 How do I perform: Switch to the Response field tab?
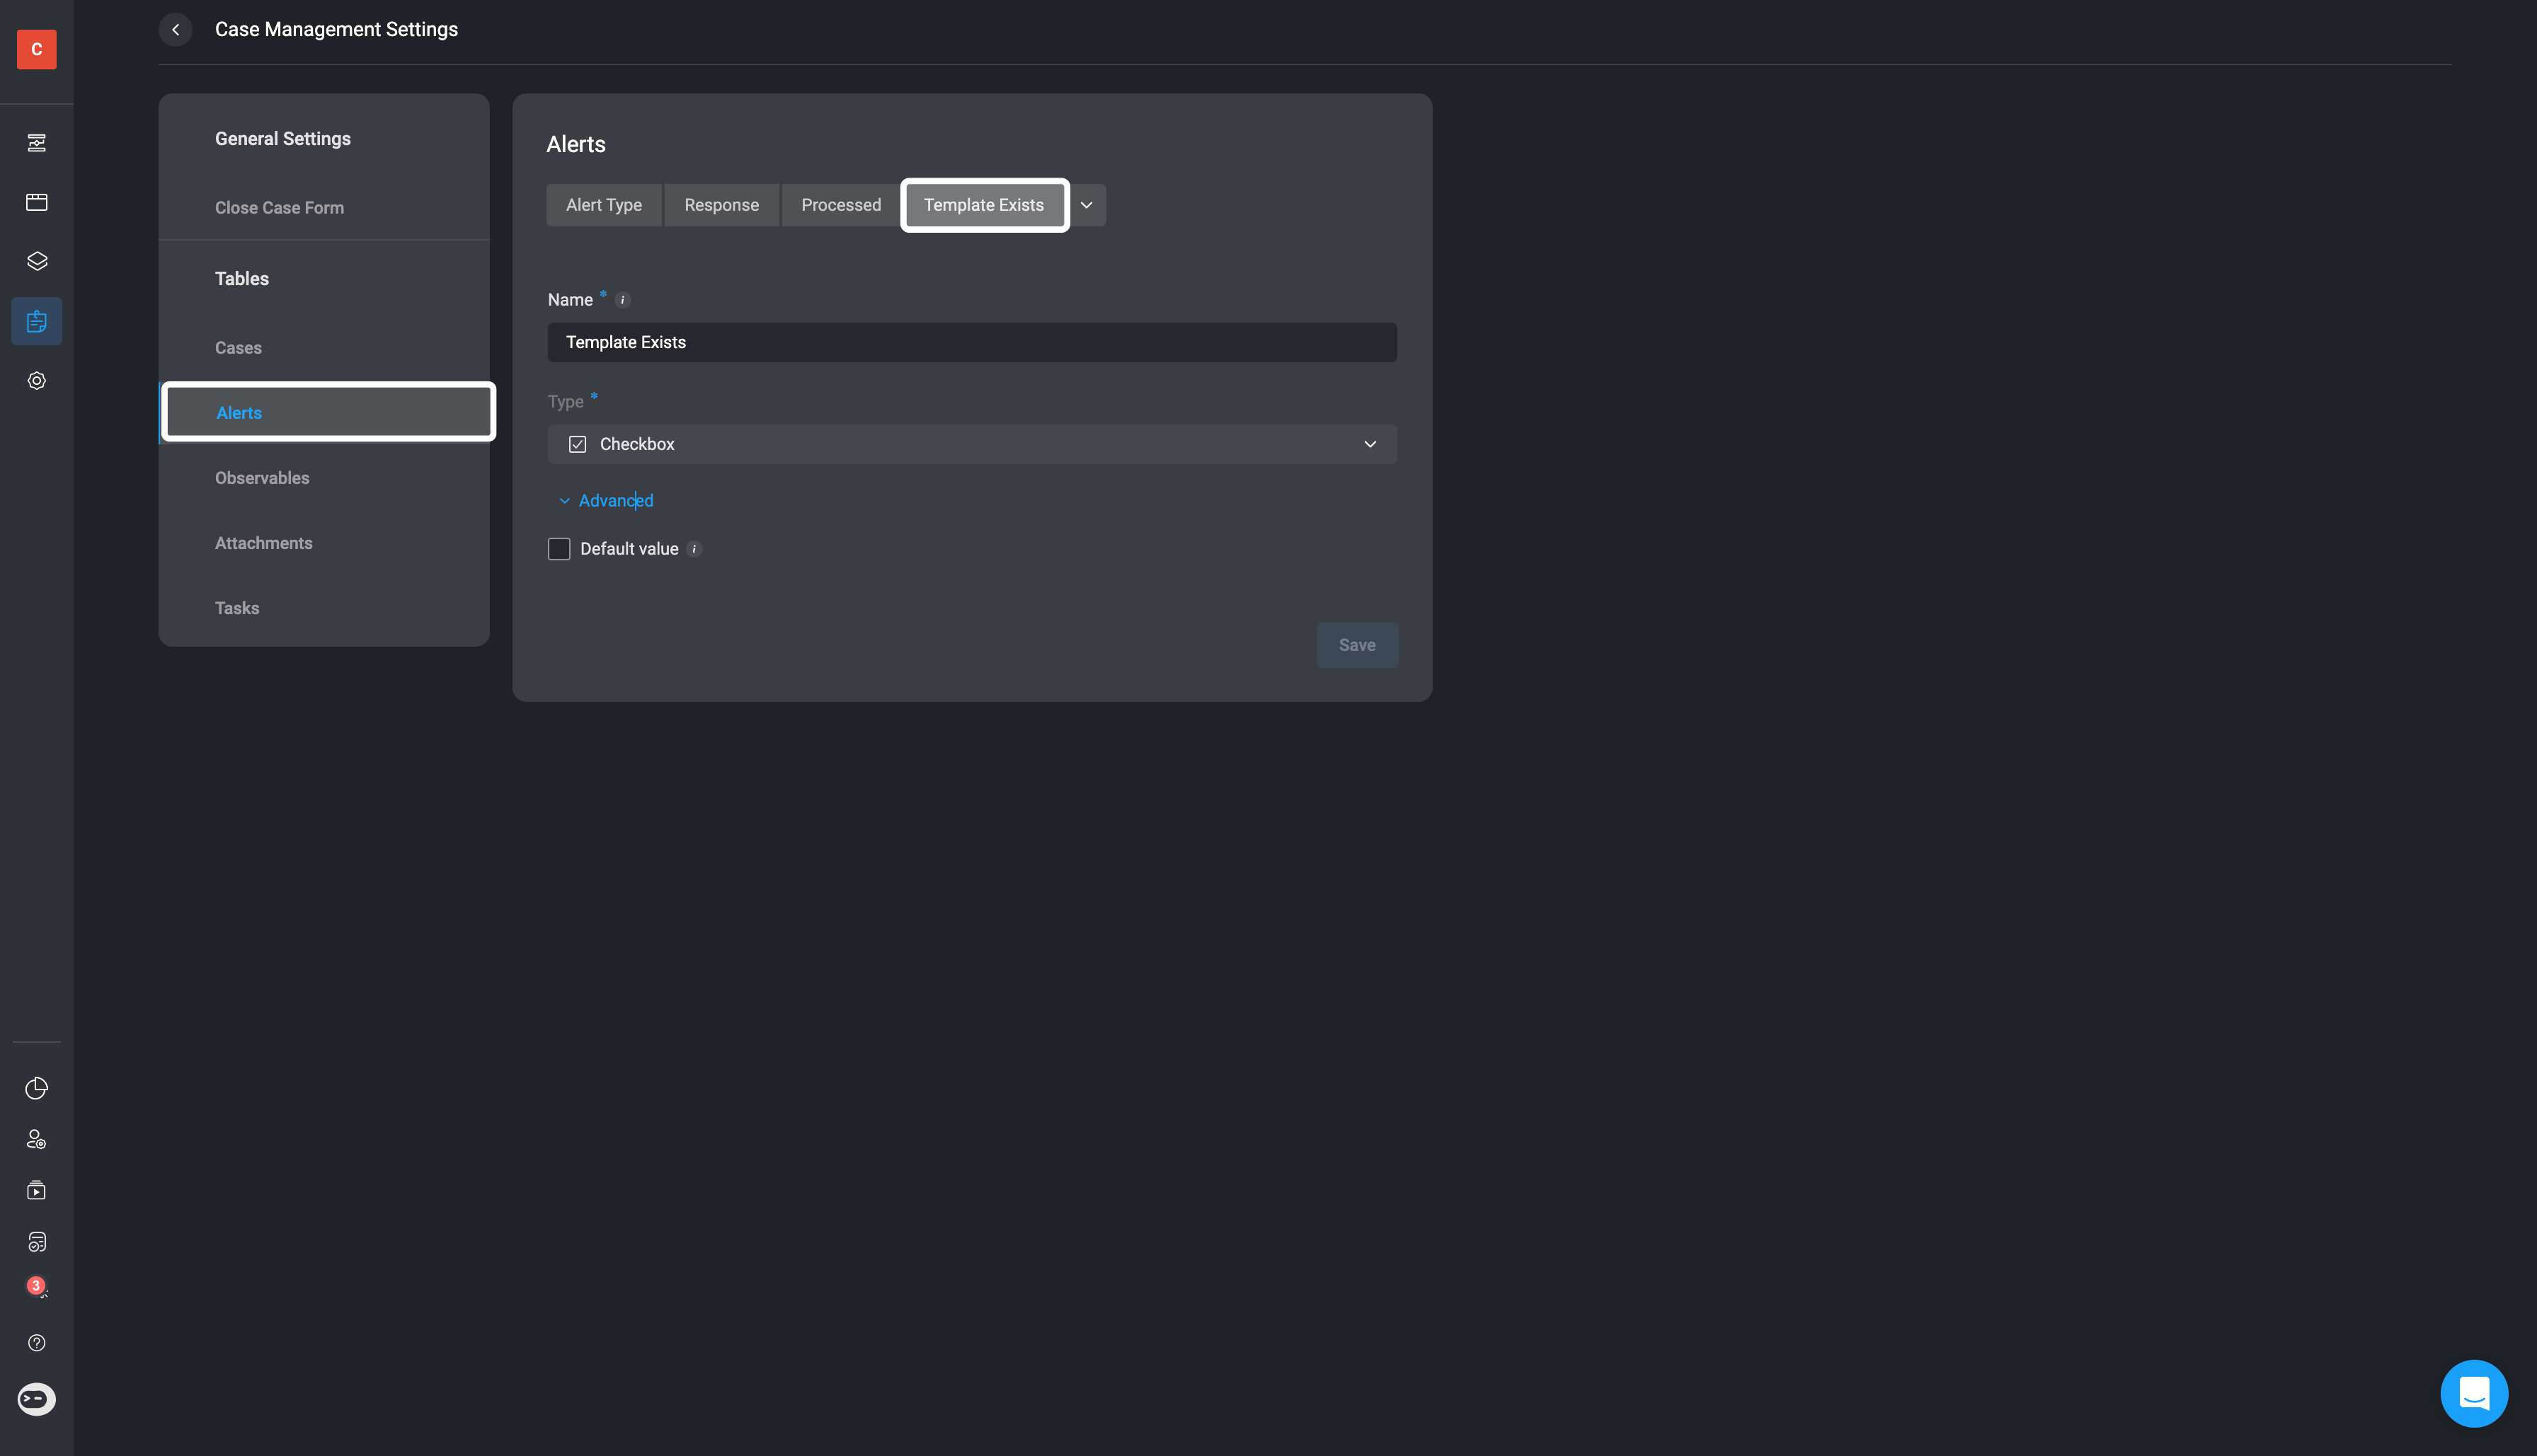point(721,205)
